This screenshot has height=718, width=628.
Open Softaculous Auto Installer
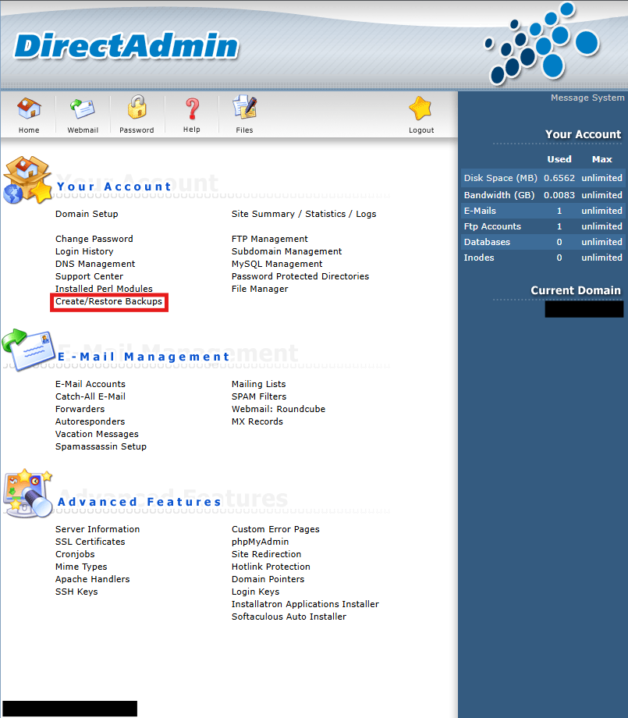coord(289,617)
